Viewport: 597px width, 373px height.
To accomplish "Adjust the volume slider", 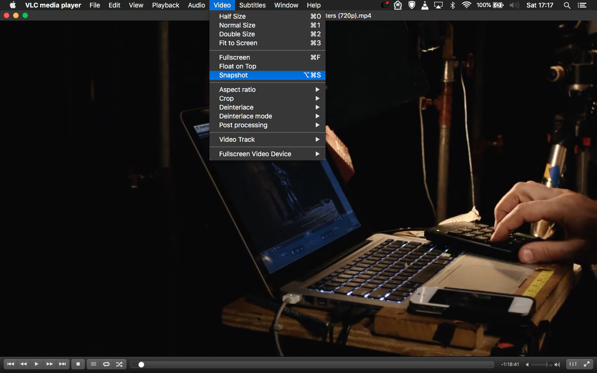I will tap(542, 365).
